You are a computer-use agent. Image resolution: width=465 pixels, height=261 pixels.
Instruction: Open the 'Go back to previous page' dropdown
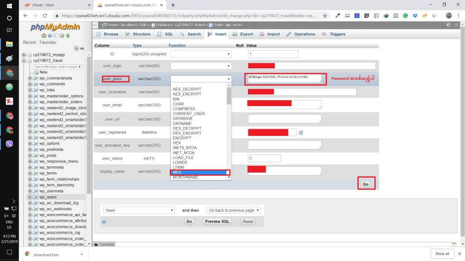[233, 210]
